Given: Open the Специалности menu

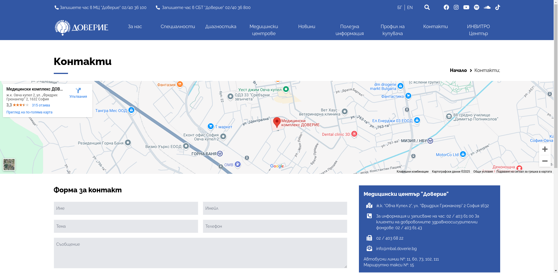Looking at the screenshot, I should [x=178, y=26].
